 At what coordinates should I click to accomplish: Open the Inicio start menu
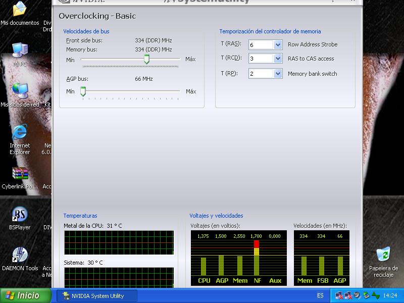click(25, 295)
